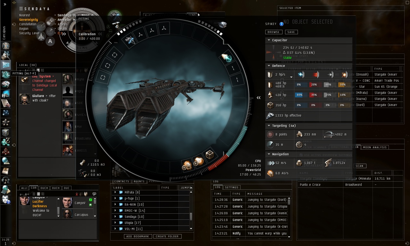The width and height of the screenshot is (410, 246).
Task: Open the calculator icon in the sidebar
Action: tap(6, 190)
